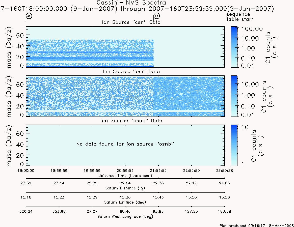The image size is (294, 227).
Task: Click the "Saturn Latitude (deg)" axis title
Action: click(125, 203)
